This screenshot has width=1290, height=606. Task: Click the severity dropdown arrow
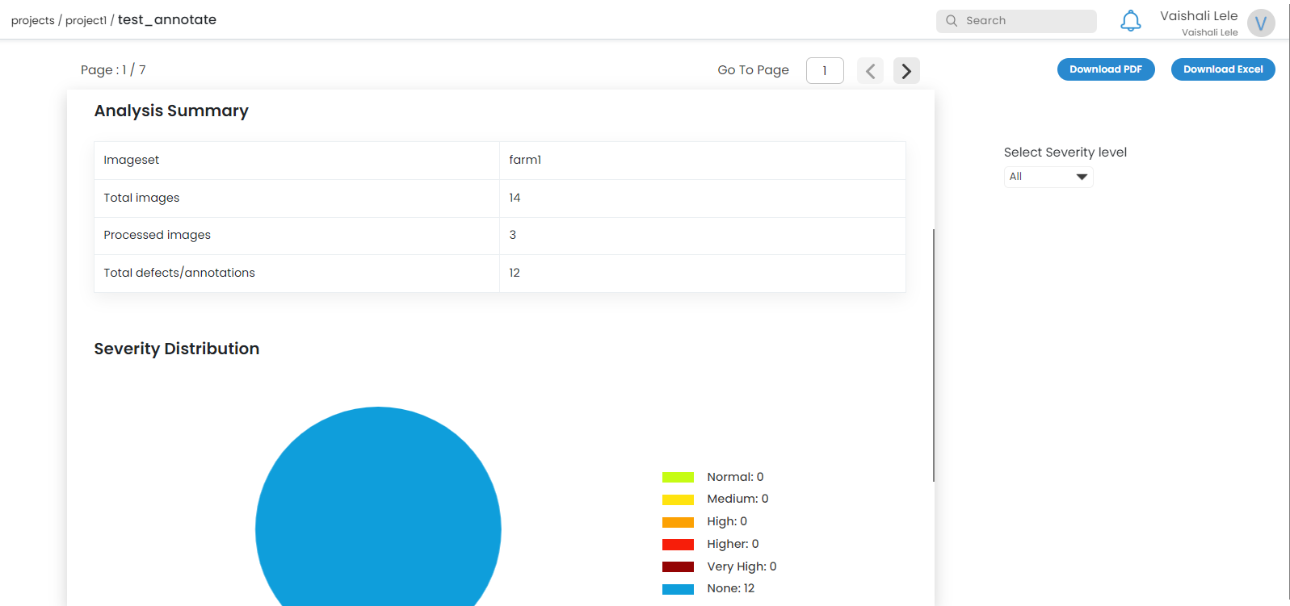[x=1082, y=177]
